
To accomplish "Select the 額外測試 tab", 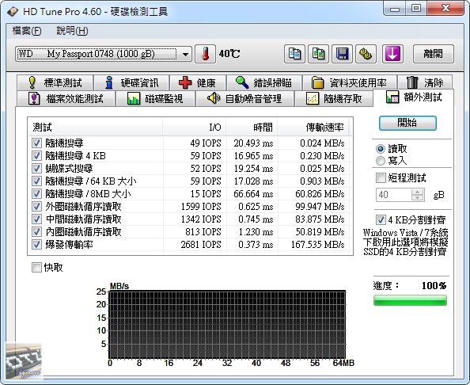I will click(414, 97).
